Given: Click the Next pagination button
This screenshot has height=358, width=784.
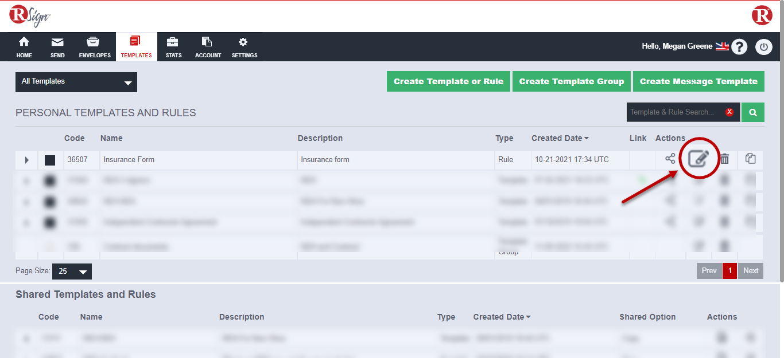Looking at the screenshot, I should point(751,271).
